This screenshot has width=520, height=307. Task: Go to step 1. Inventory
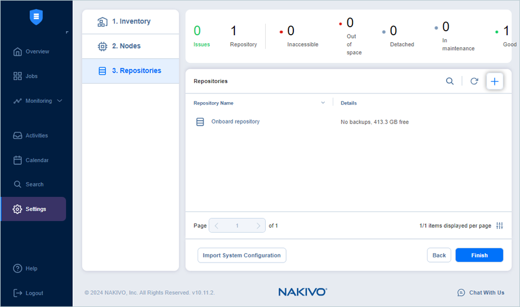[131, 21]
